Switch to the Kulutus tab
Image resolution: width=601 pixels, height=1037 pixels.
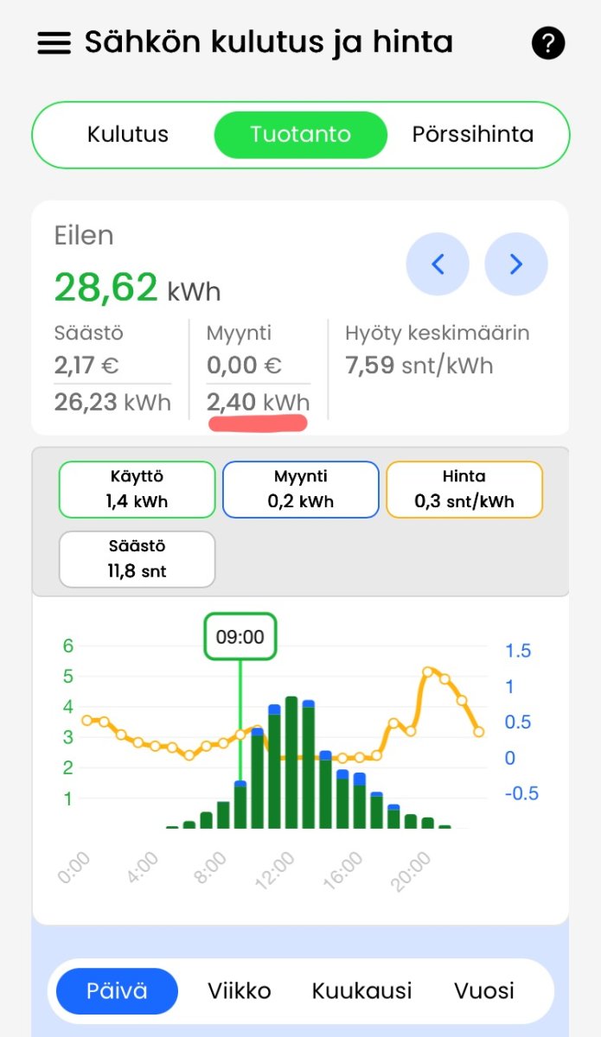coord(128,135)
